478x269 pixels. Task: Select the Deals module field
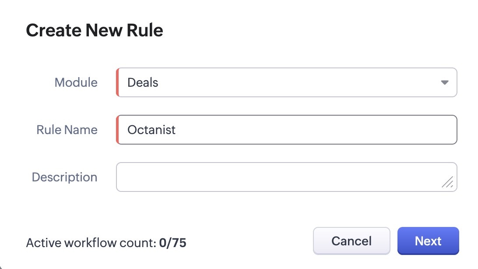pos(287,82)
